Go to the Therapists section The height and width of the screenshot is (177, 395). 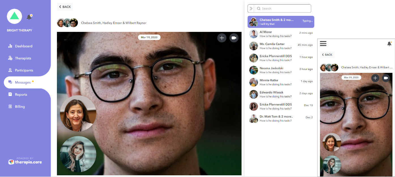point(23,58)
